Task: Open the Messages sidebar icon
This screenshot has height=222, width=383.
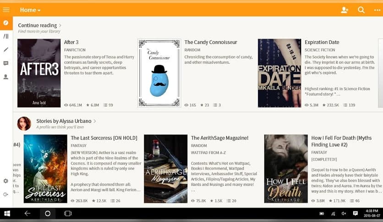Action: [x=6, y=63]
